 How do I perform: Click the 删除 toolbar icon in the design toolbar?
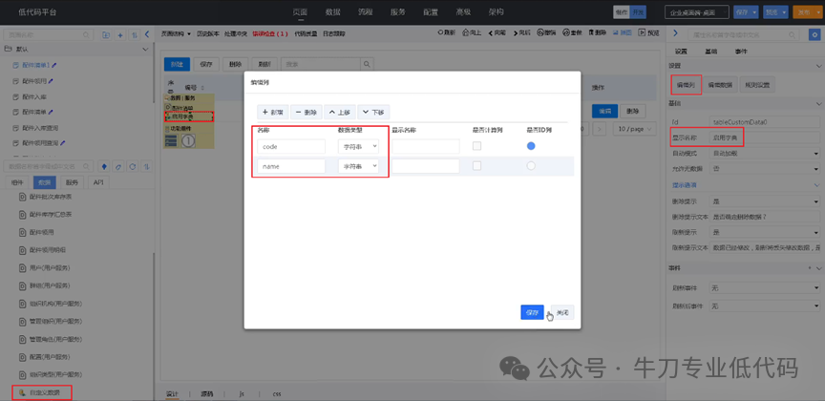597,32
